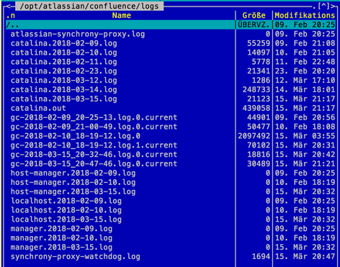Select atlassian-synchrony-proxy.log
The image size is (340, 267).
78,34
